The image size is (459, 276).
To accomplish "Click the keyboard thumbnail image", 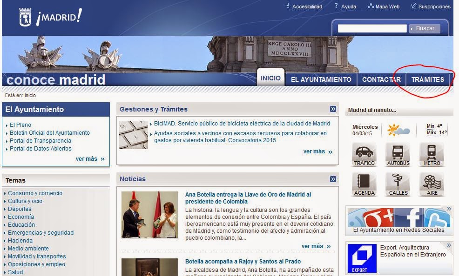I will click(x=134, y=135).
